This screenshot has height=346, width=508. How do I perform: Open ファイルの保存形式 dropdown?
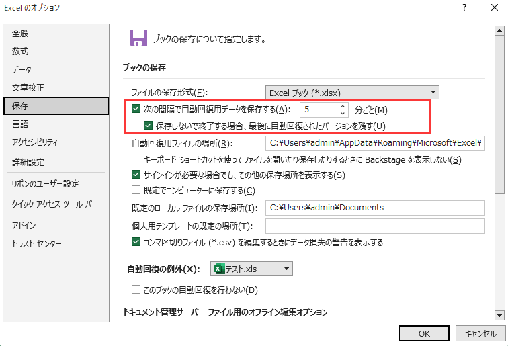click(352, 93)
